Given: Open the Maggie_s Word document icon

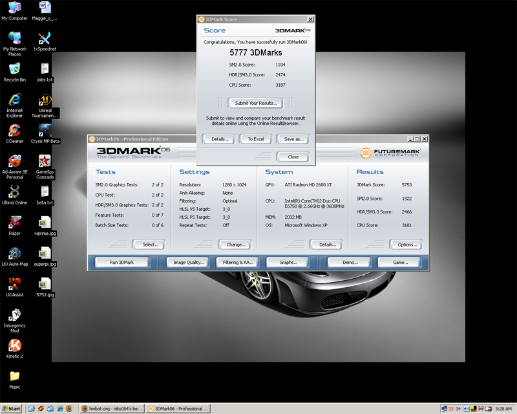Looking at the screenshot, I should (45, 11).
